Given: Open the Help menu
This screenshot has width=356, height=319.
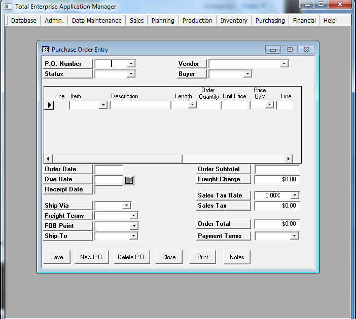Looking at the screenshot, I should click(x=330, y=21).
